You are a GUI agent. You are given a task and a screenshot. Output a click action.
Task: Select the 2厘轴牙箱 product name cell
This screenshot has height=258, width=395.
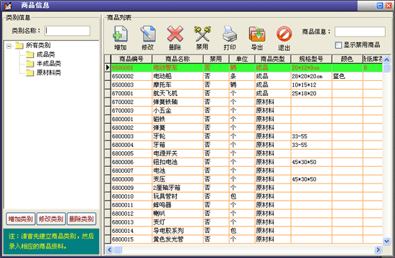(177, 188)
